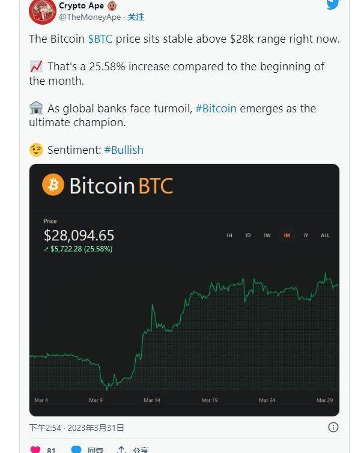Click the orange Bitcoin logo icon

point(53,184)
